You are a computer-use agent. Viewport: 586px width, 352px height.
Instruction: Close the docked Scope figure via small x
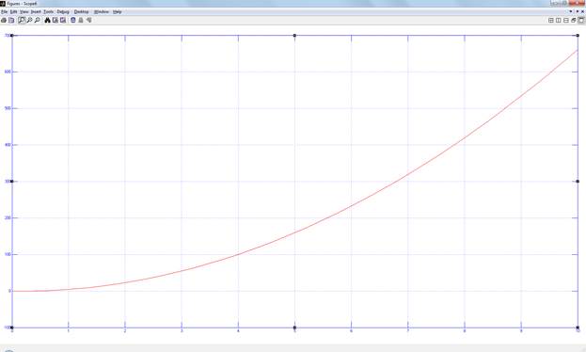pos(582,11)
